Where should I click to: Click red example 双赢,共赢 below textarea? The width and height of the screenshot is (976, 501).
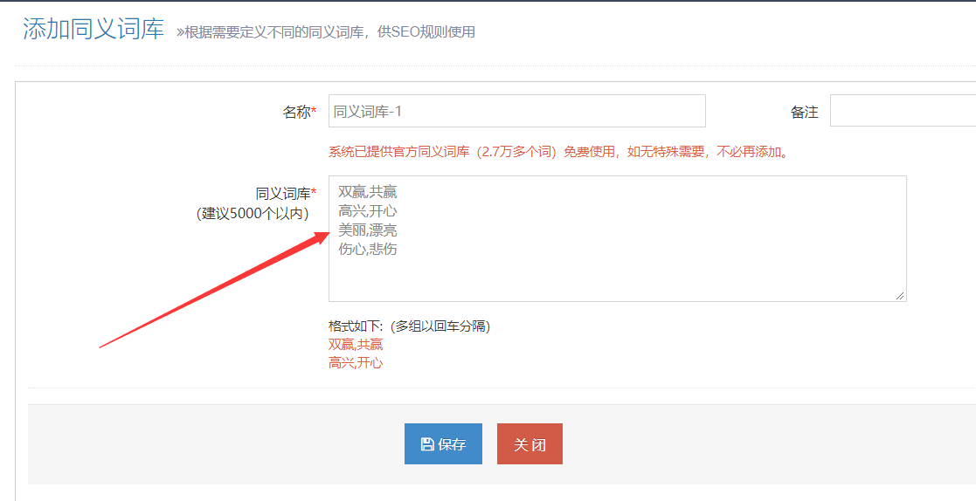coord(356,345)
